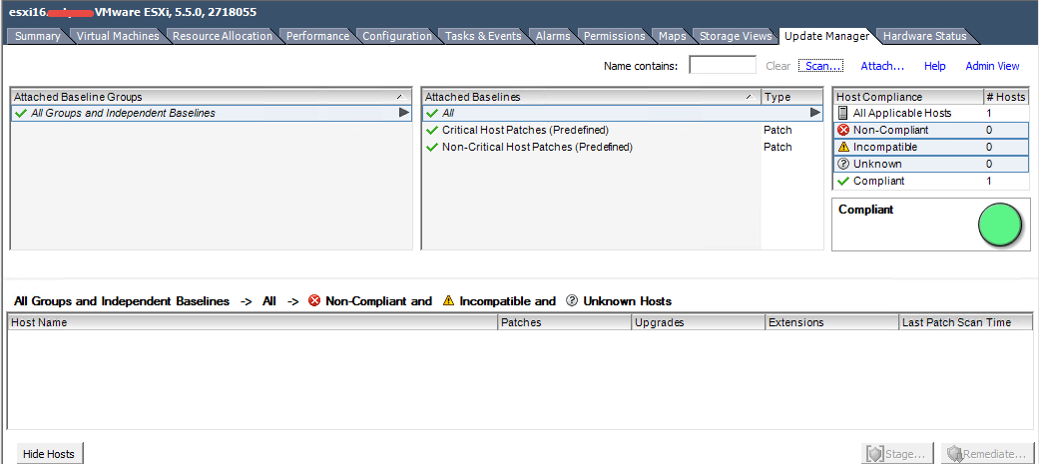Select the Update Manager tab
The width and height of the screenshot is (1039, 464).
coord(826,36)
